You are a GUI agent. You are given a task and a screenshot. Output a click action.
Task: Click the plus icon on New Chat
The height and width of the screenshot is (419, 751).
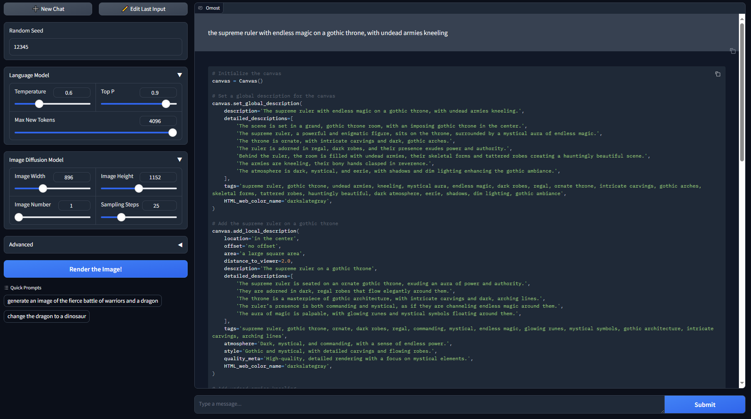coord(35,9)
